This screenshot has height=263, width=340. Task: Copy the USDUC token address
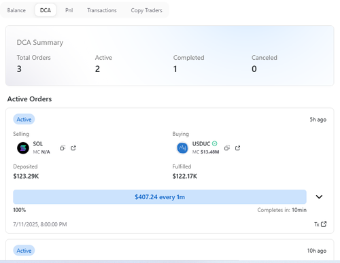[227, 148]
